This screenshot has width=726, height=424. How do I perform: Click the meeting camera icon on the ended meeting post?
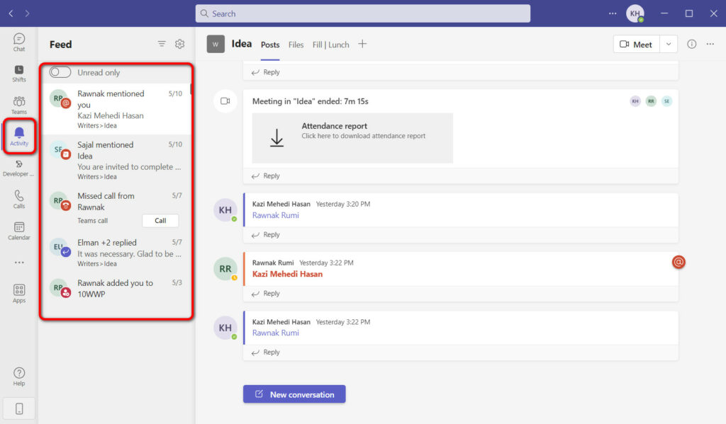pos(225,101)
